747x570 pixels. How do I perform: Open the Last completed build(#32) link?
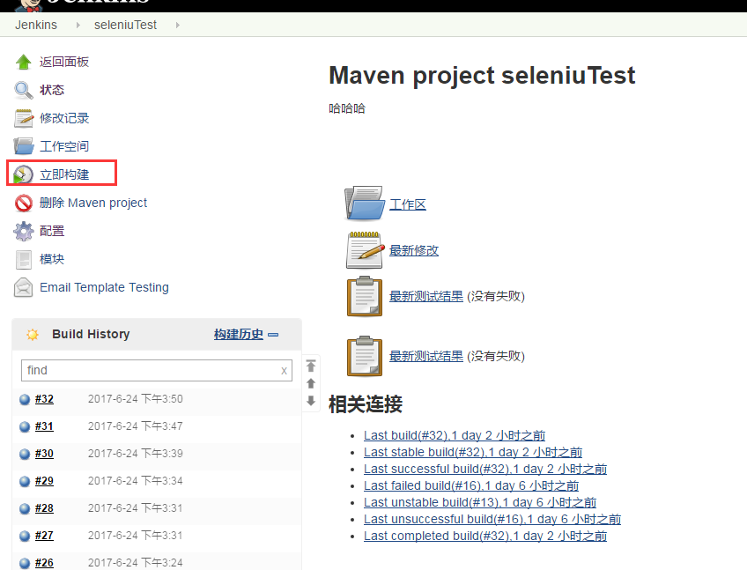click(x=485, y=537)
